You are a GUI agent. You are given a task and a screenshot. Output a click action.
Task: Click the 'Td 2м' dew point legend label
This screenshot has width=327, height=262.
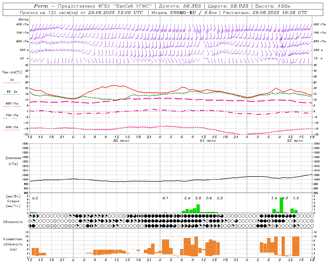pyautogui.click(x=12, y=92)
